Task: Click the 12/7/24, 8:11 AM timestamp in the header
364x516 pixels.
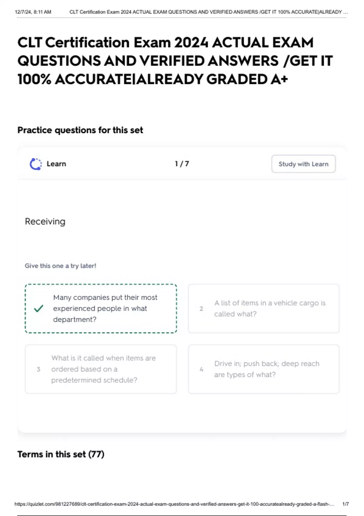Action: click(33, 12)
